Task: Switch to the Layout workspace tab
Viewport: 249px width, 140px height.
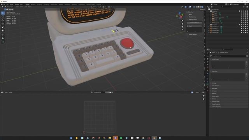Action: [x=27, y=5]
